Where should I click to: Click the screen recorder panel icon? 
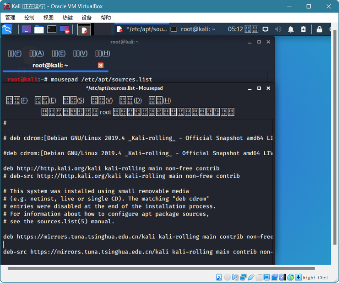[64, 29]
